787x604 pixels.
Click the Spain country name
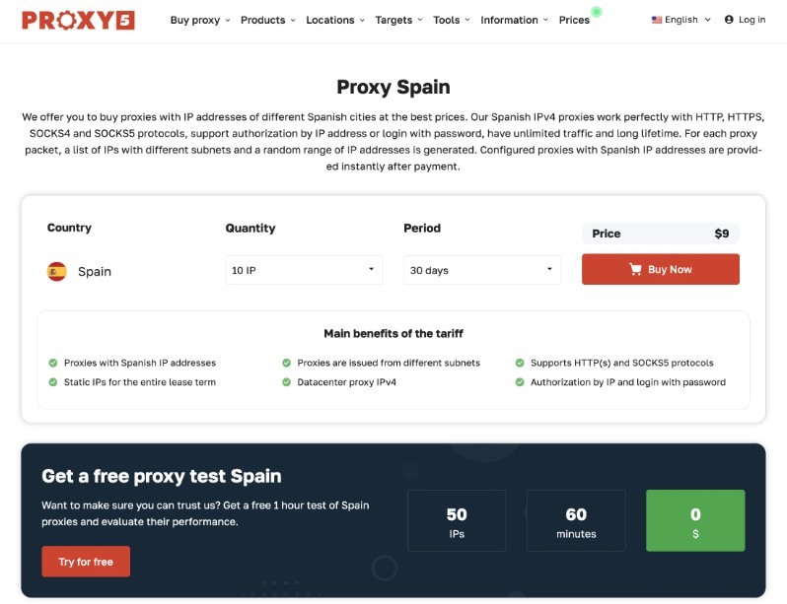[95, 271]
